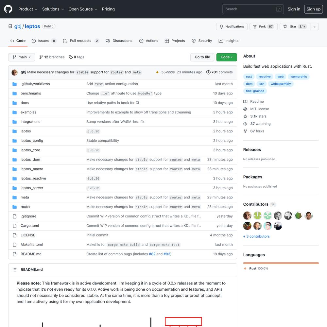Click the Sign up button
Viewport: 327px width, 327px height.
tap(314, 9)
